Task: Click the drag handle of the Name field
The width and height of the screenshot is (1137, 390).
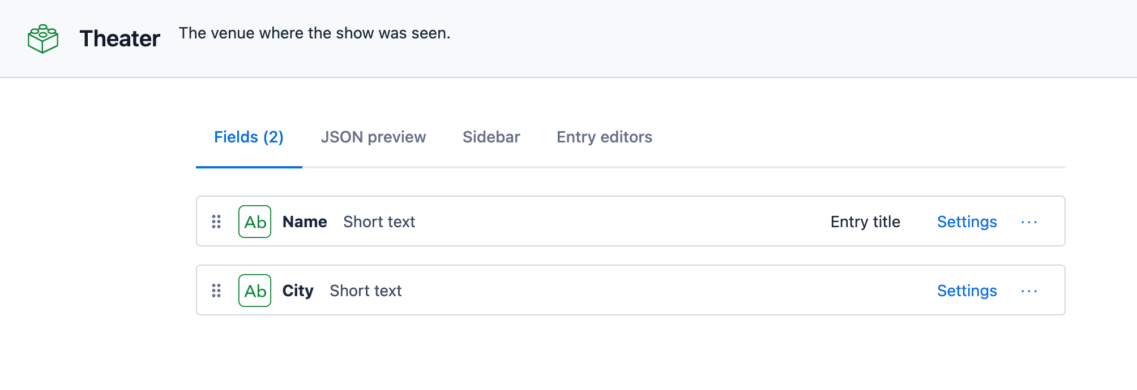Action: point(216,222)
